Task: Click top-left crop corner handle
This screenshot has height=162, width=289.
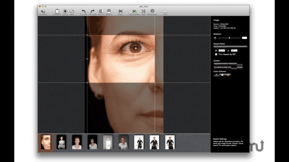Action: (87, 35)
